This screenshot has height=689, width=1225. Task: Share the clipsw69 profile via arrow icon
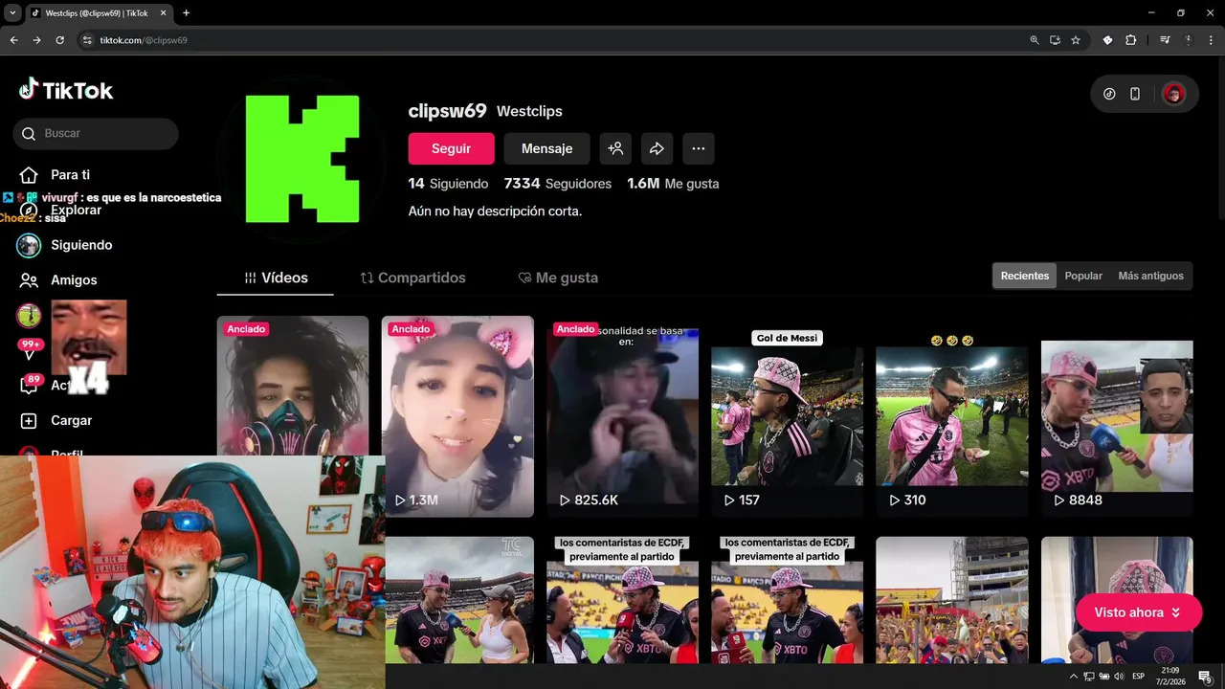coord(657,148)
